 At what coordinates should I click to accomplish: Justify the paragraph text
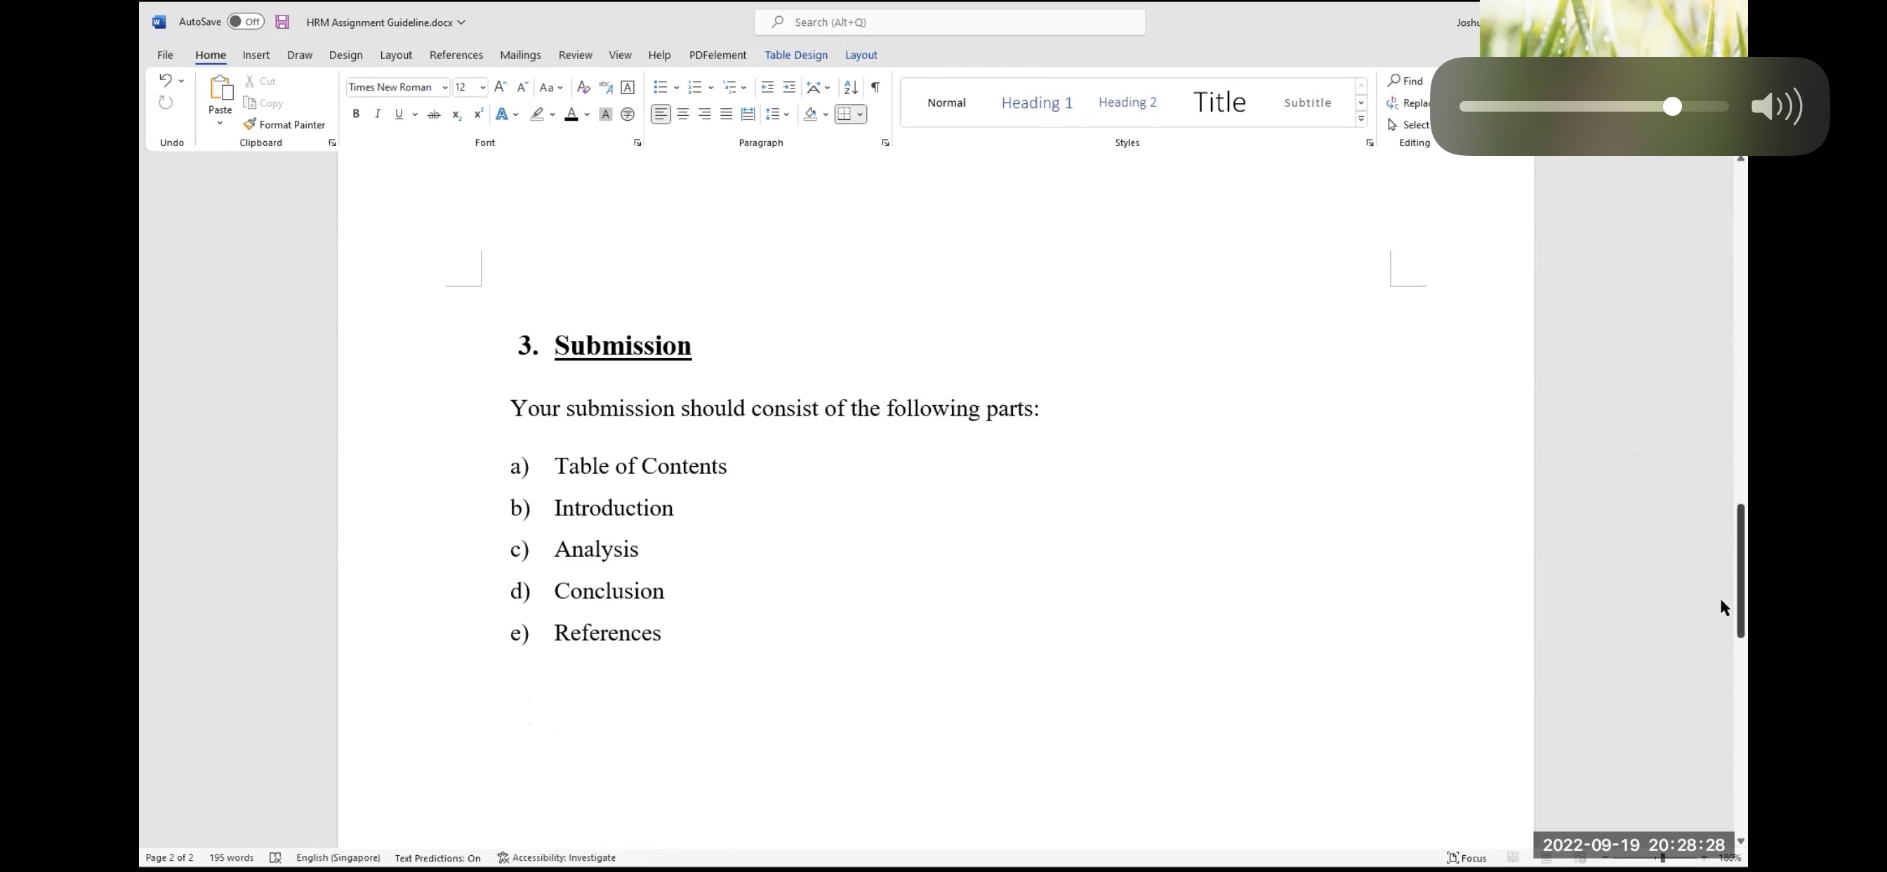[x=726, y=114]
